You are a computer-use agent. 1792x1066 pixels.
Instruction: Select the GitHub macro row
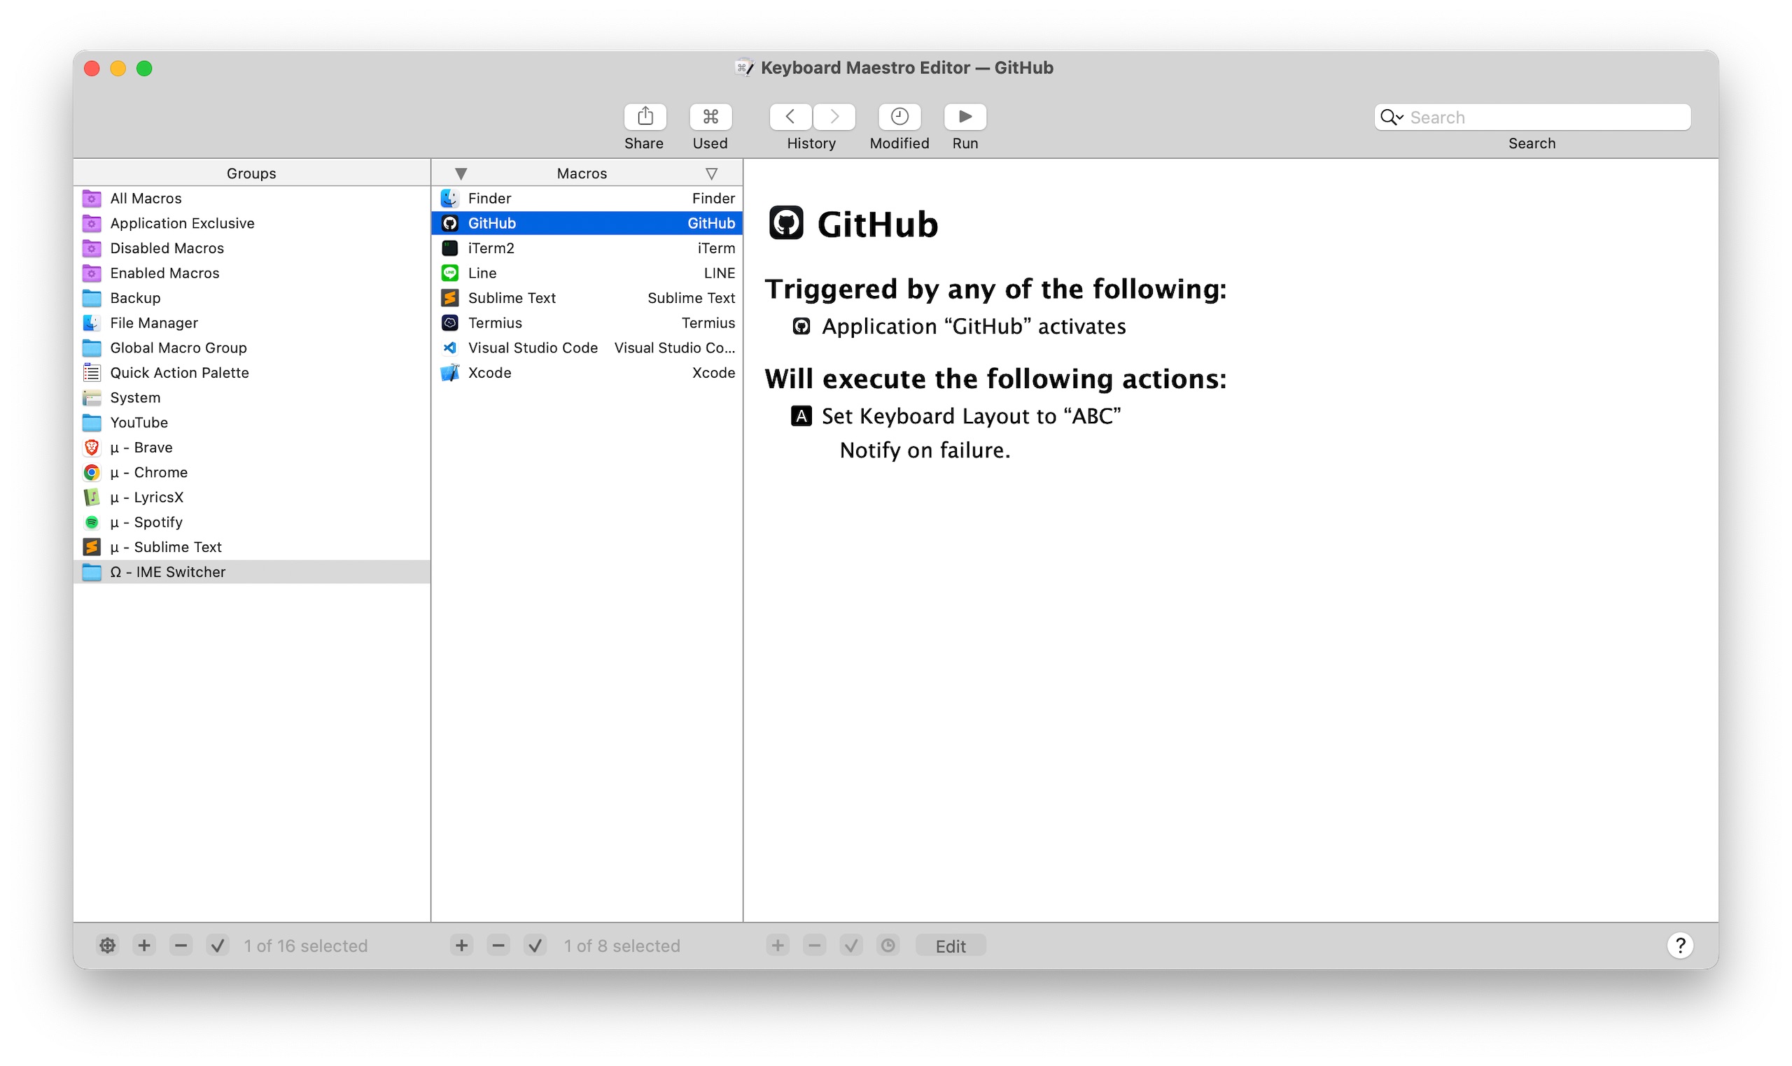click(587, 223)
